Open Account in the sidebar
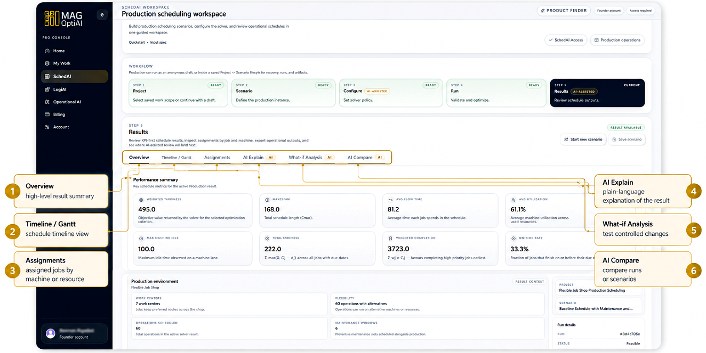This screenshot has height=353, width=706. click(61, 127)
